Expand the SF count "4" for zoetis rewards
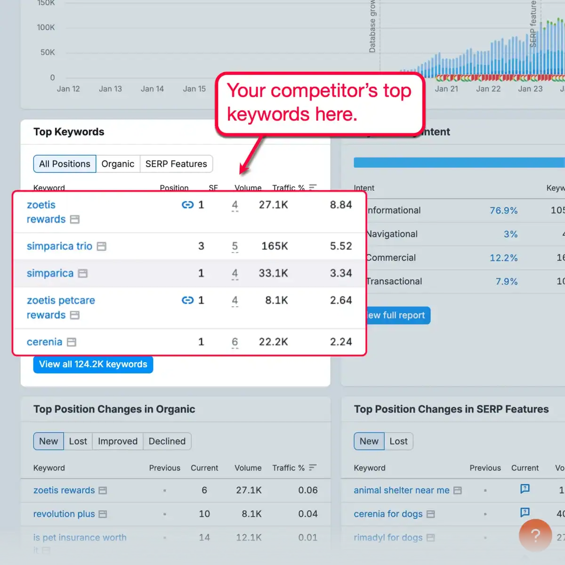 click(234, 205)
